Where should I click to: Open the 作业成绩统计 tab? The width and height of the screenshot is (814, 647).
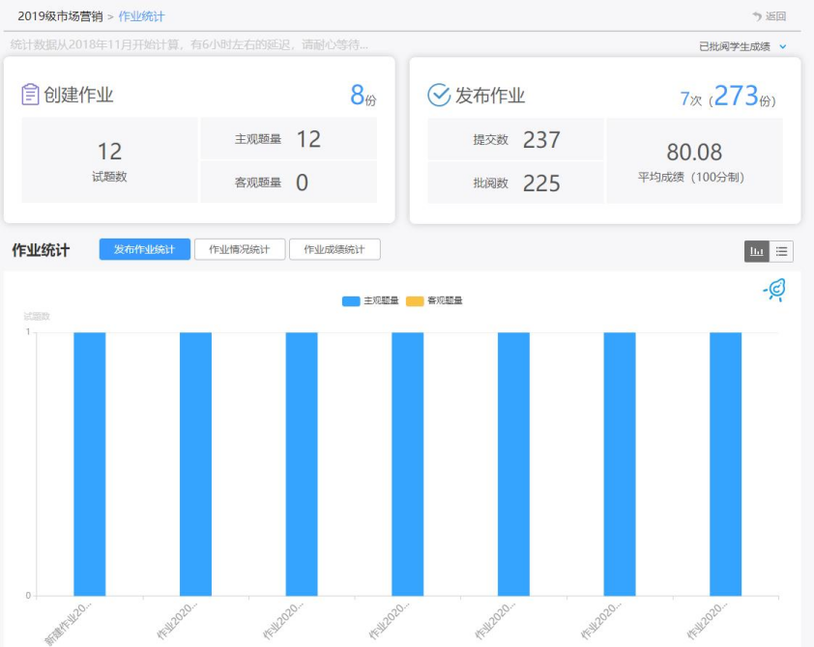point(334,250)
